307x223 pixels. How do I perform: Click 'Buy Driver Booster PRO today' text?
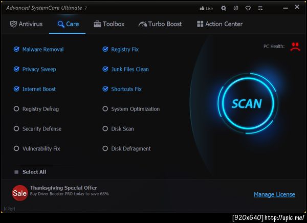pyautogui.click(x=57, y=194)
